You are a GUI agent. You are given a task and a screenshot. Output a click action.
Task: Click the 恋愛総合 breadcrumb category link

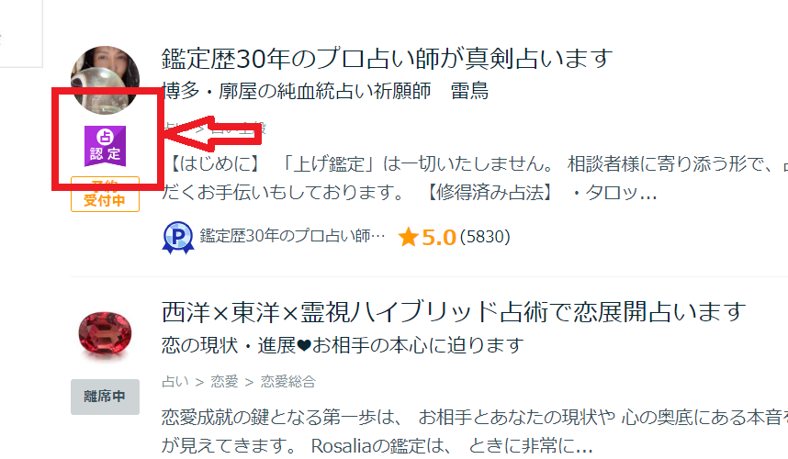click(288, 382)
